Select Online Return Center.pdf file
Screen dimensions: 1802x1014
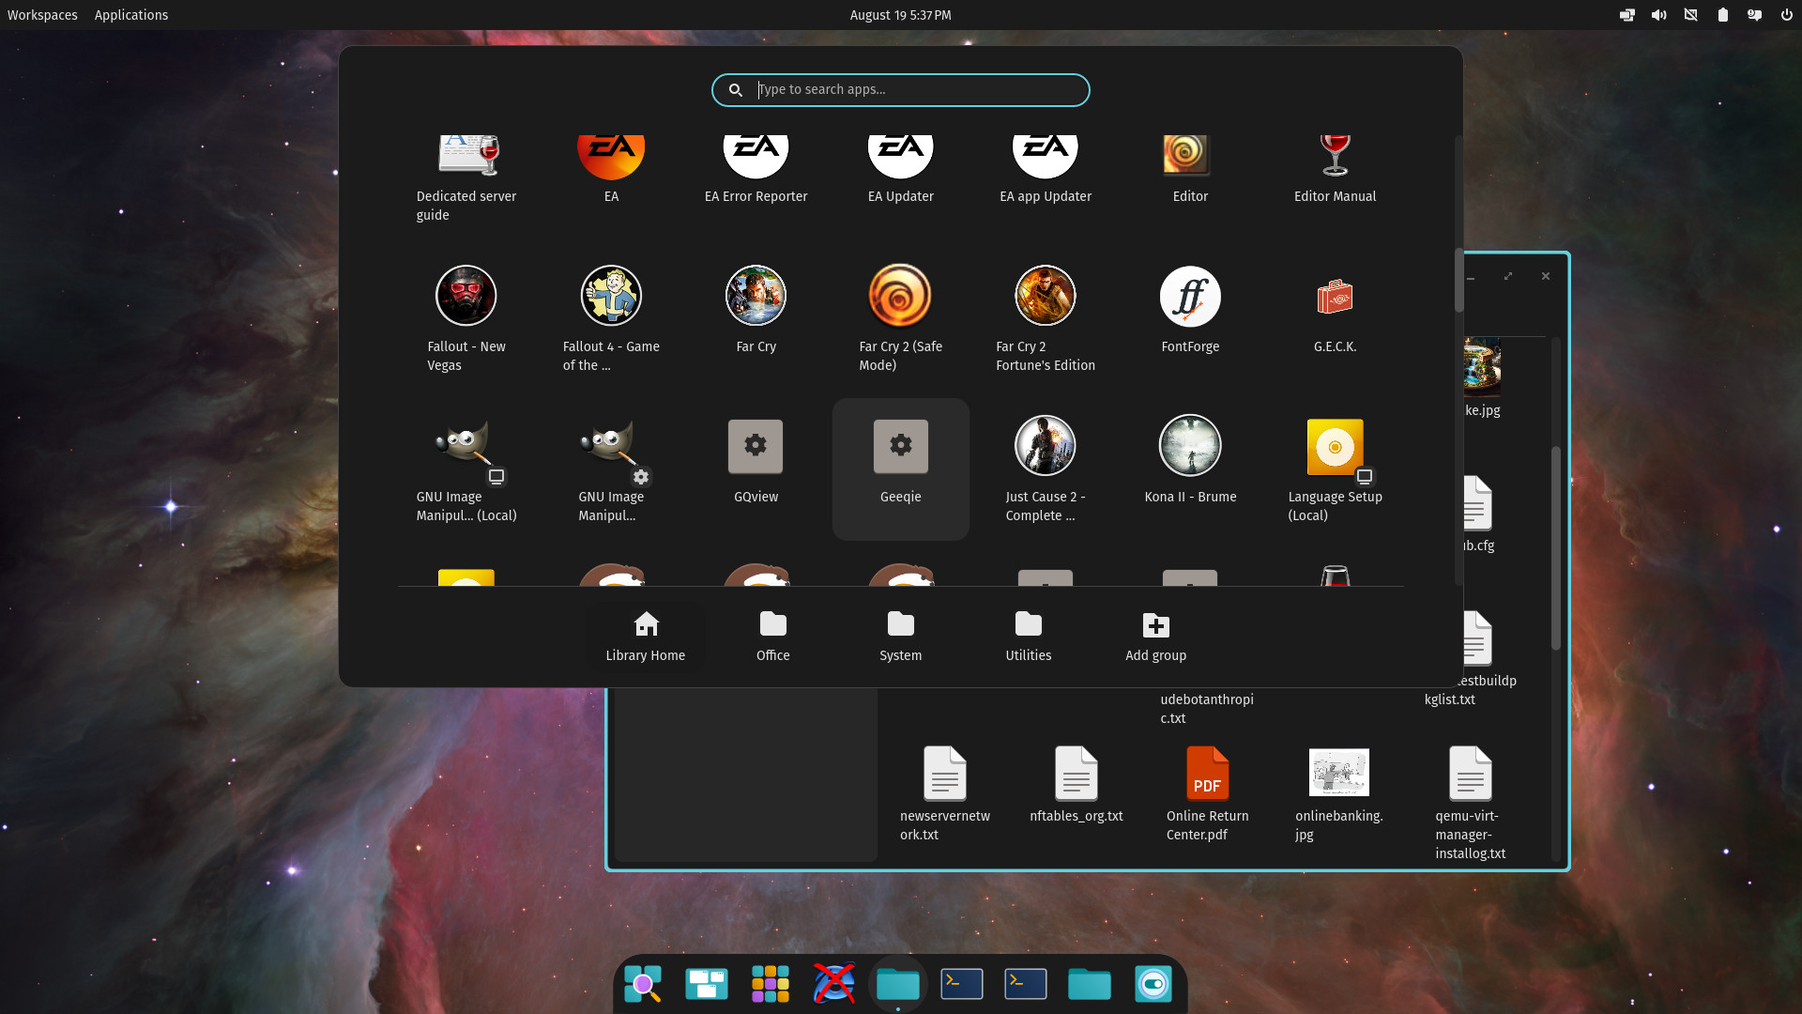1208,794
